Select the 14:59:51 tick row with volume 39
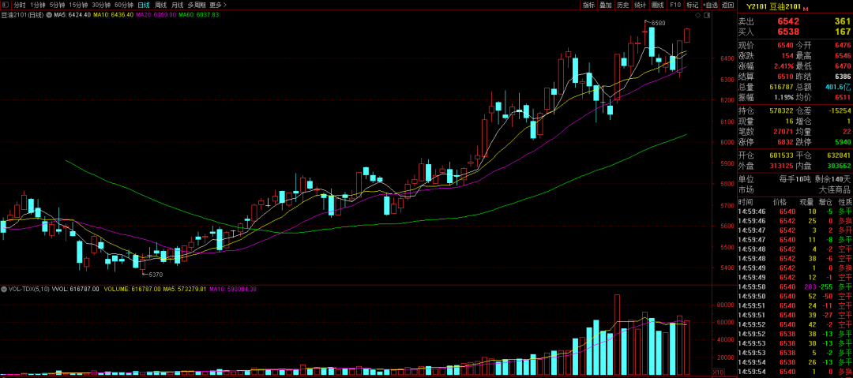 point(795,315)
